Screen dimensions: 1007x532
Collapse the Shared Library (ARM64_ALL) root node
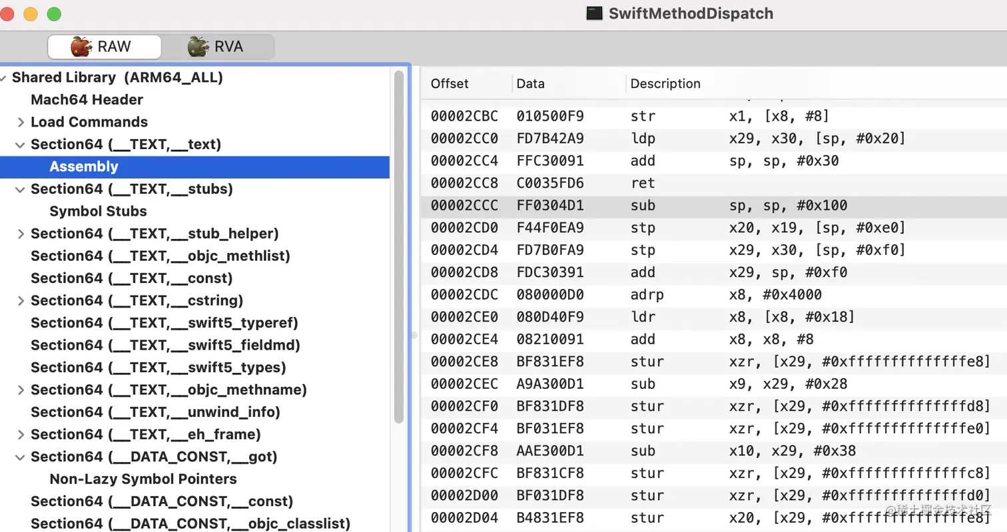point(4,78)
